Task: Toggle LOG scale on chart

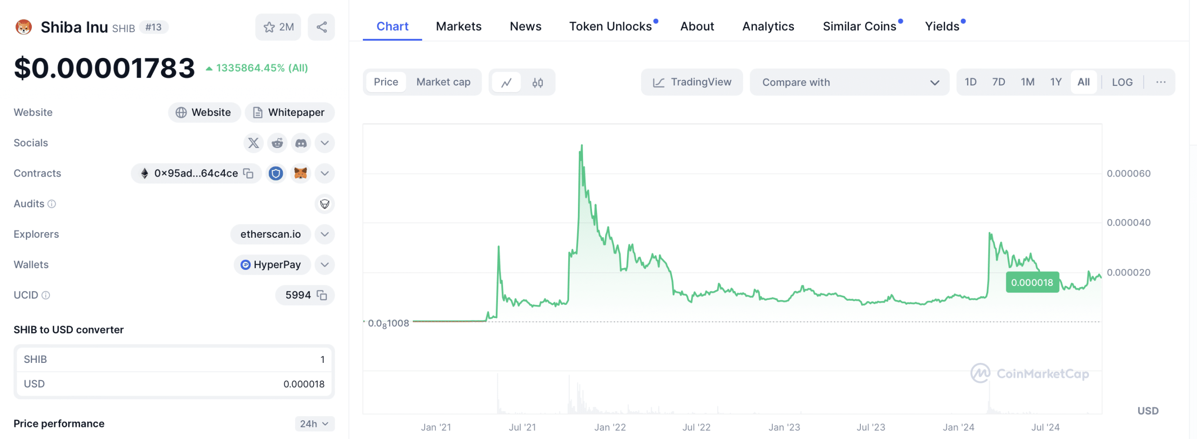Action: [1122, 82]
